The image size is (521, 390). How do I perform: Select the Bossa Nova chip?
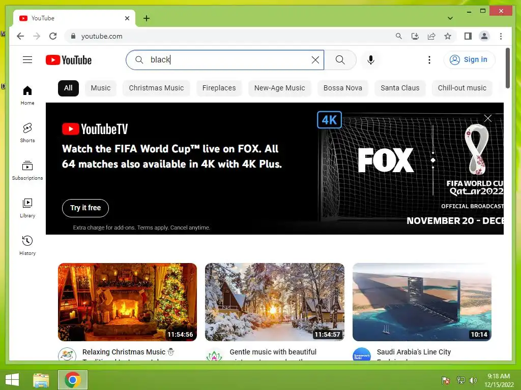pyautogui.click(x=342, y=88)
